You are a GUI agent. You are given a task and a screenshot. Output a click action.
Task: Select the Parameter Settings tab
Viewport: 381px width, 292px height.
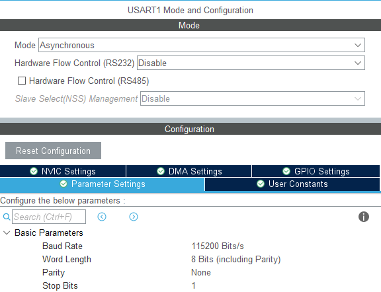tap(103, 184)
